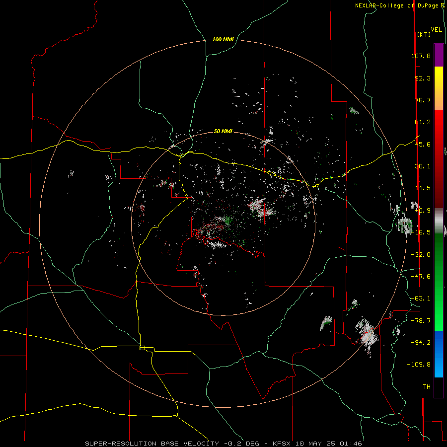Image resolution: width=447 pixels, height=447 pixels.
Task: Click the red segment of velocity color bar
Action: 439,159
